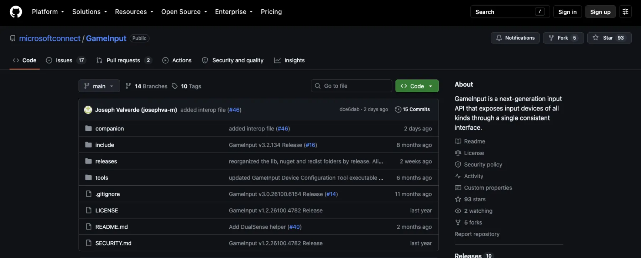Select the Code tab
This screenshot has width=641, height=258.
pos(25,61)
